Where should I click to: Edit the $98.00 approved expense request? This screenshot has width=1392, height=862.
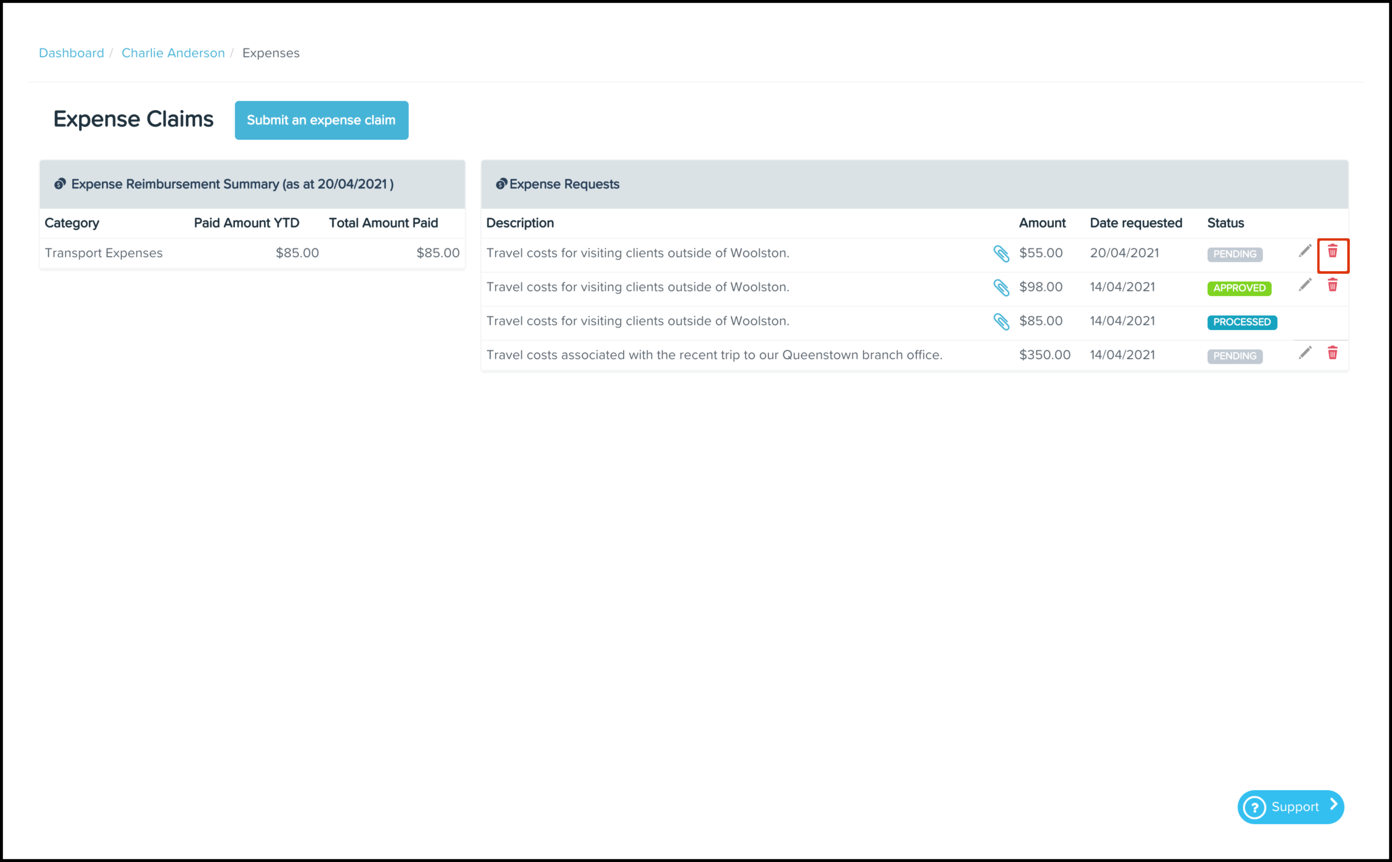coord(1305,285)
